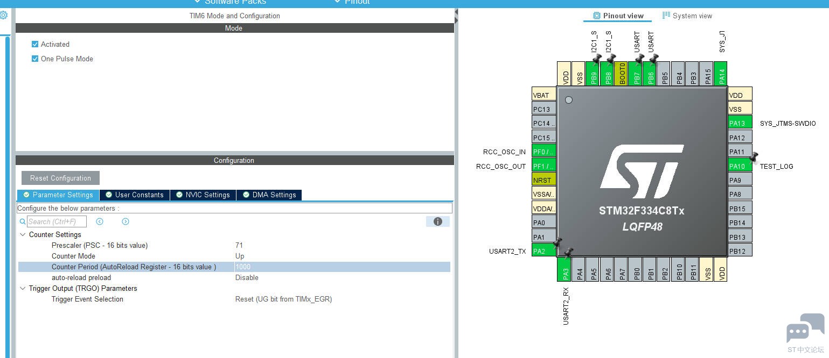
Task: Click pin PC13 on the chip
Action: coord(544,109)
